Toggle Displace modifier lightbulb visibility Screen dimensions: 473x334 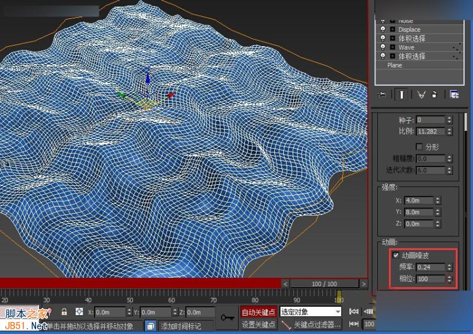(383, 29)
